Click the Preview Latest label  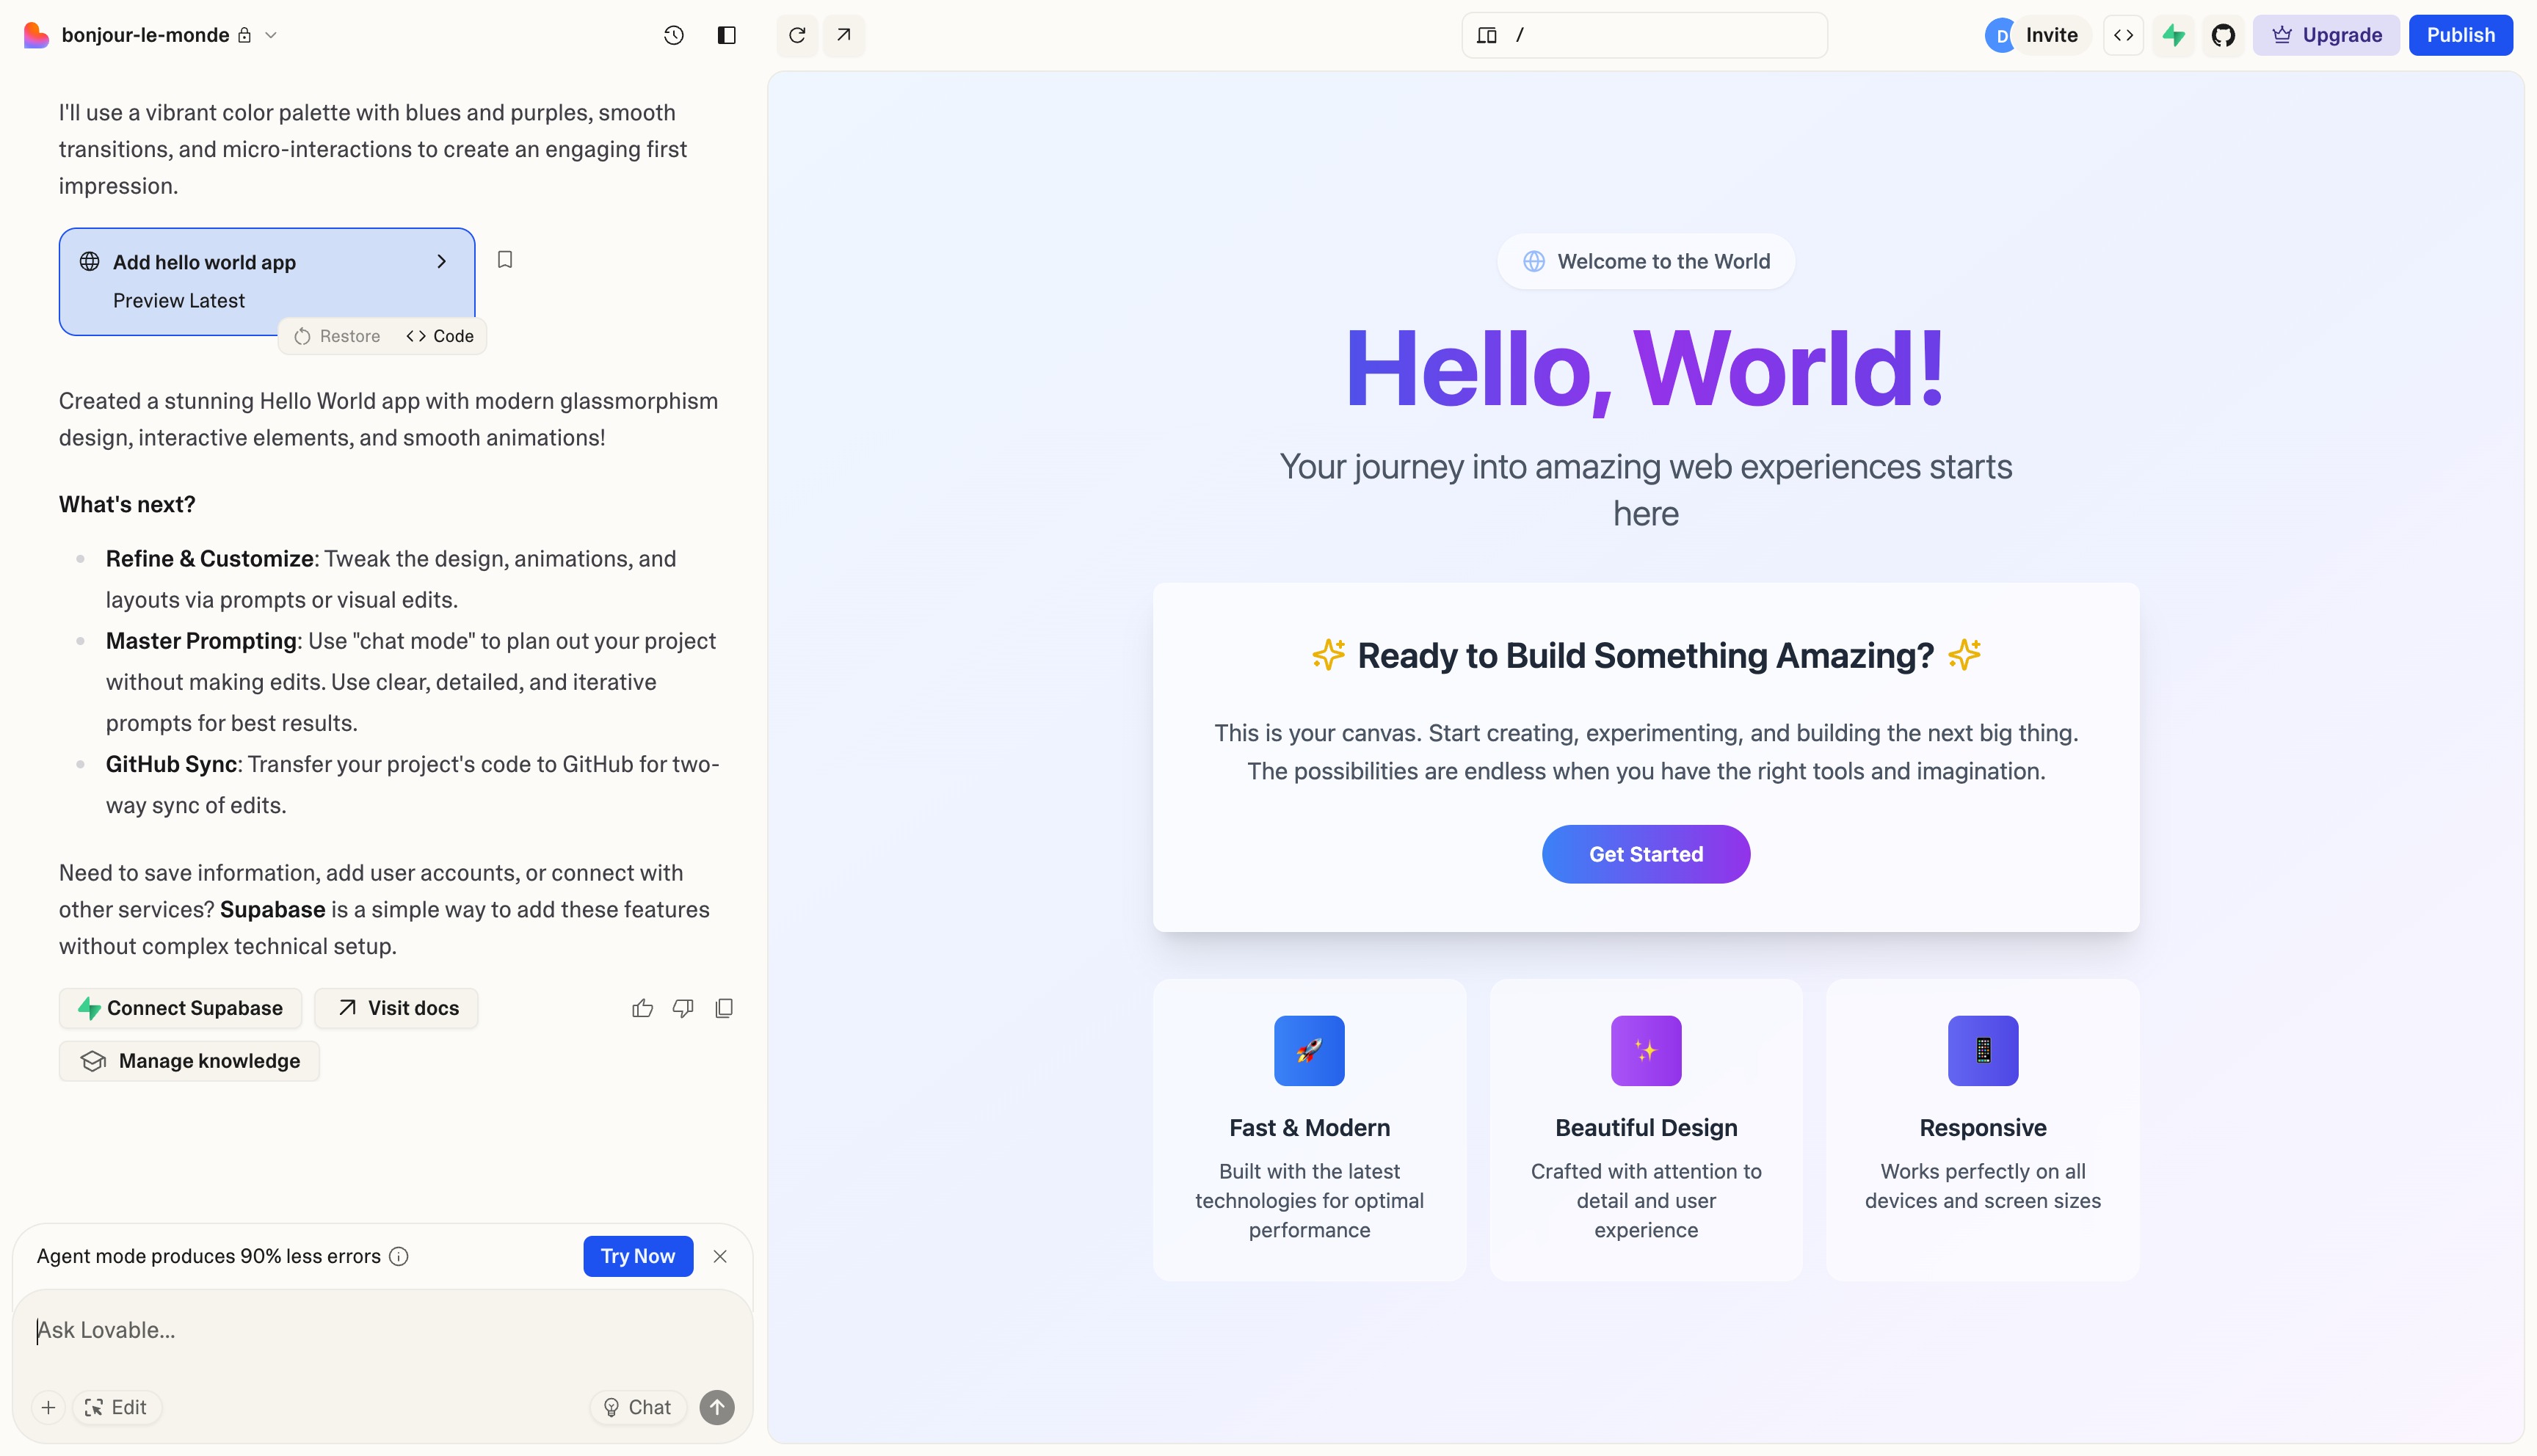(178, 301)
